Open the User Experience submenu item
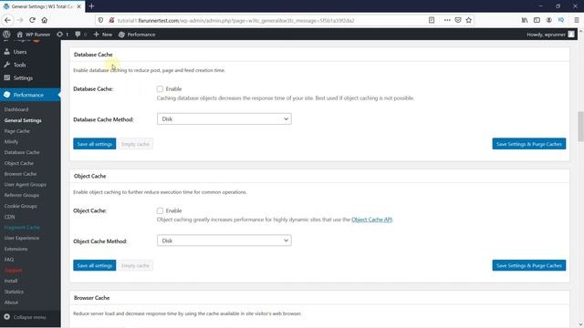The image size is (584, 328). (x=22, y=238)
